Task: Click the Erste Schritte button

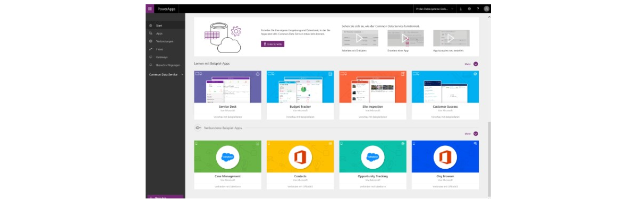Action: [273, 44]
